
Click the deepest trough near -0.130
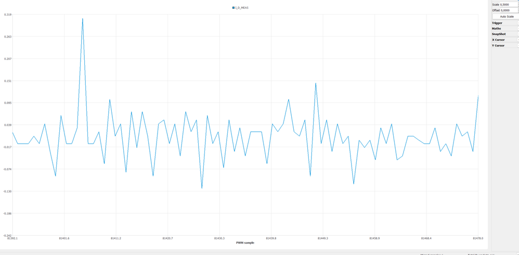[202, 188]
